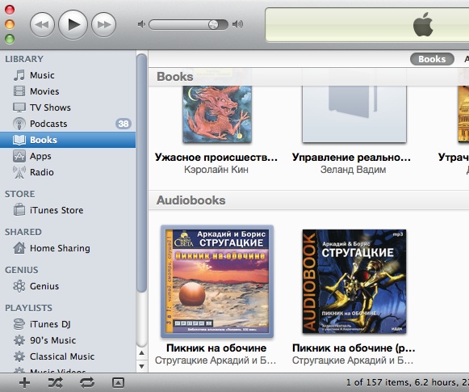Screen dimensions: 469x392
Task: Click the 90's Music gear icon
Action: click(19, 340)
